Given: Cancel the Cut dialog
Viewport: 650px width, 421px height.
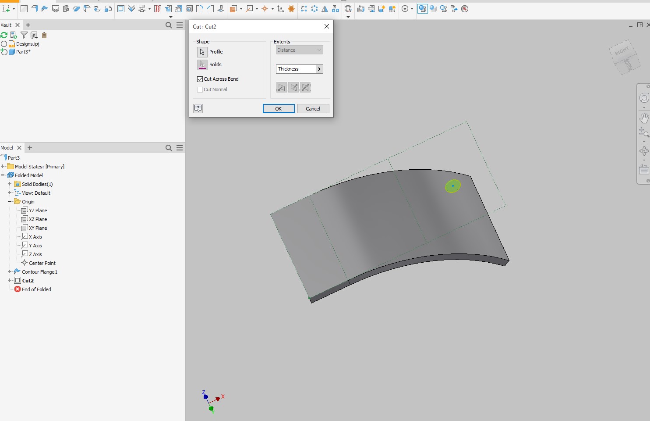Looking at the screenshot, I should point(313,109).
